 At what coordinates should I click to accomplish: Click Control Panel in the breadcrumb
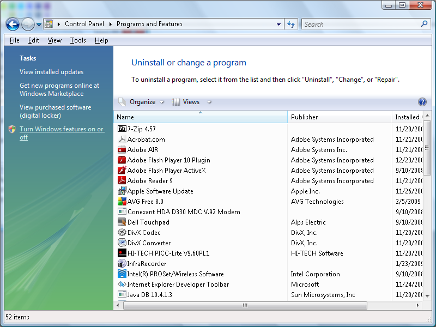84,24
